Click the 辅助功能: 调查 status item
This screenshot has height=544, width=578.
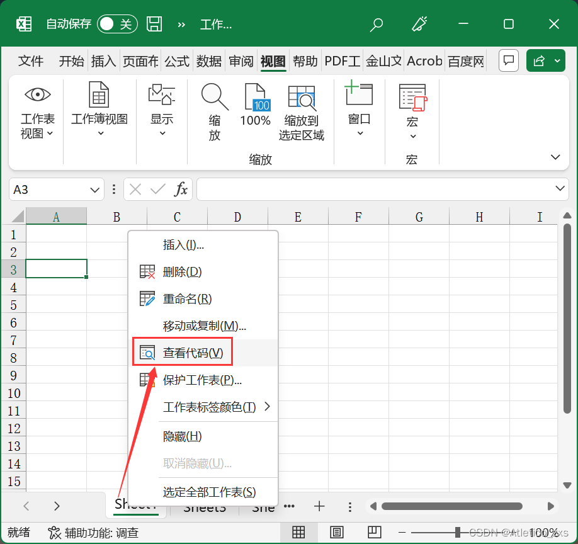click(93, 533)
